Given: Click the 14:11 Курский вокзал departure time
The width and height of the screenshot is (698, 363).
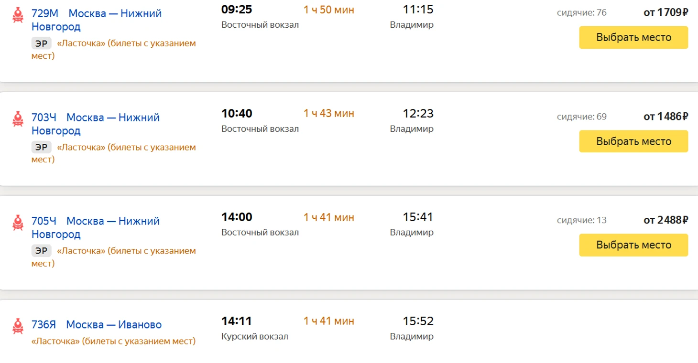Looking at the screenshot, I should (x=237, y=321).
